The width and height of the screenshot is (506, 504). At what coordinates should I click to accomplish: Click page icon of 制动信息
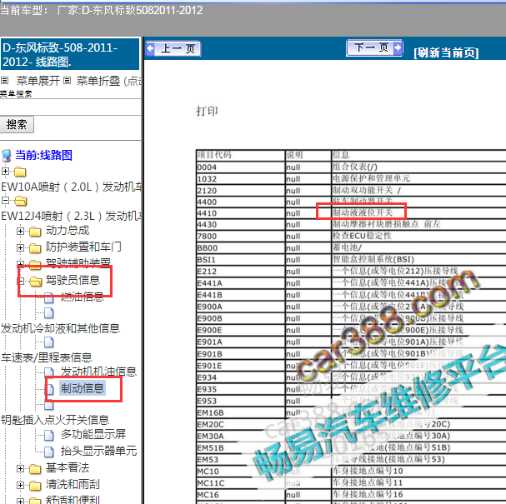[50, 390]
